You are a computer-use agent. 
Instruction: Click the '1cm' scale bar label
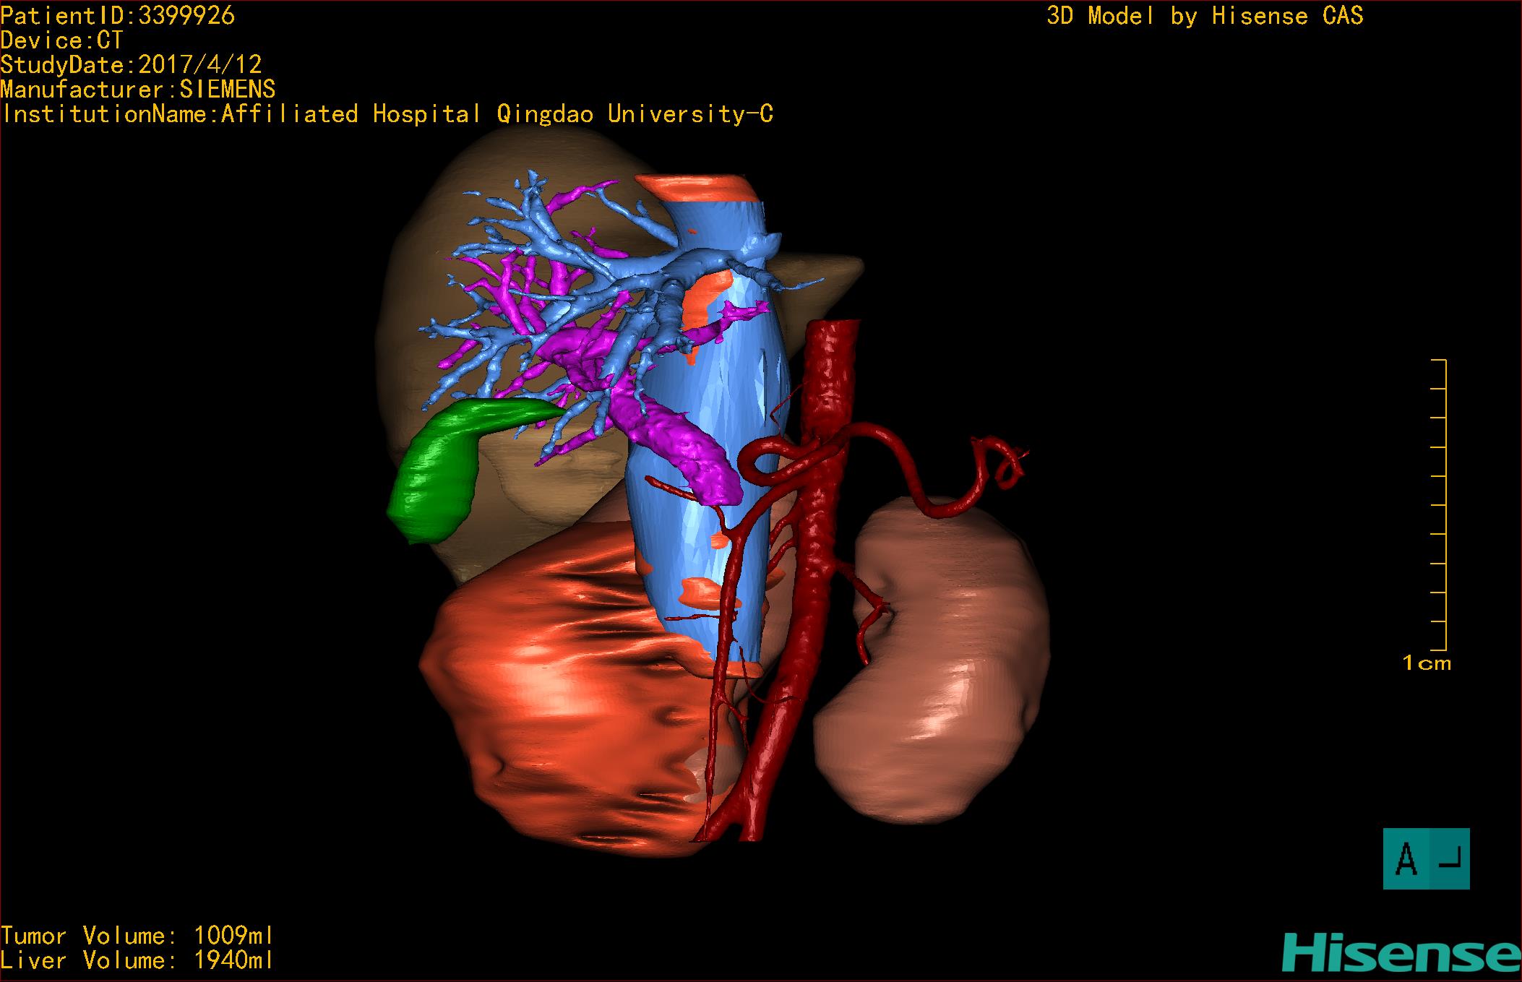coord(1427,663)
